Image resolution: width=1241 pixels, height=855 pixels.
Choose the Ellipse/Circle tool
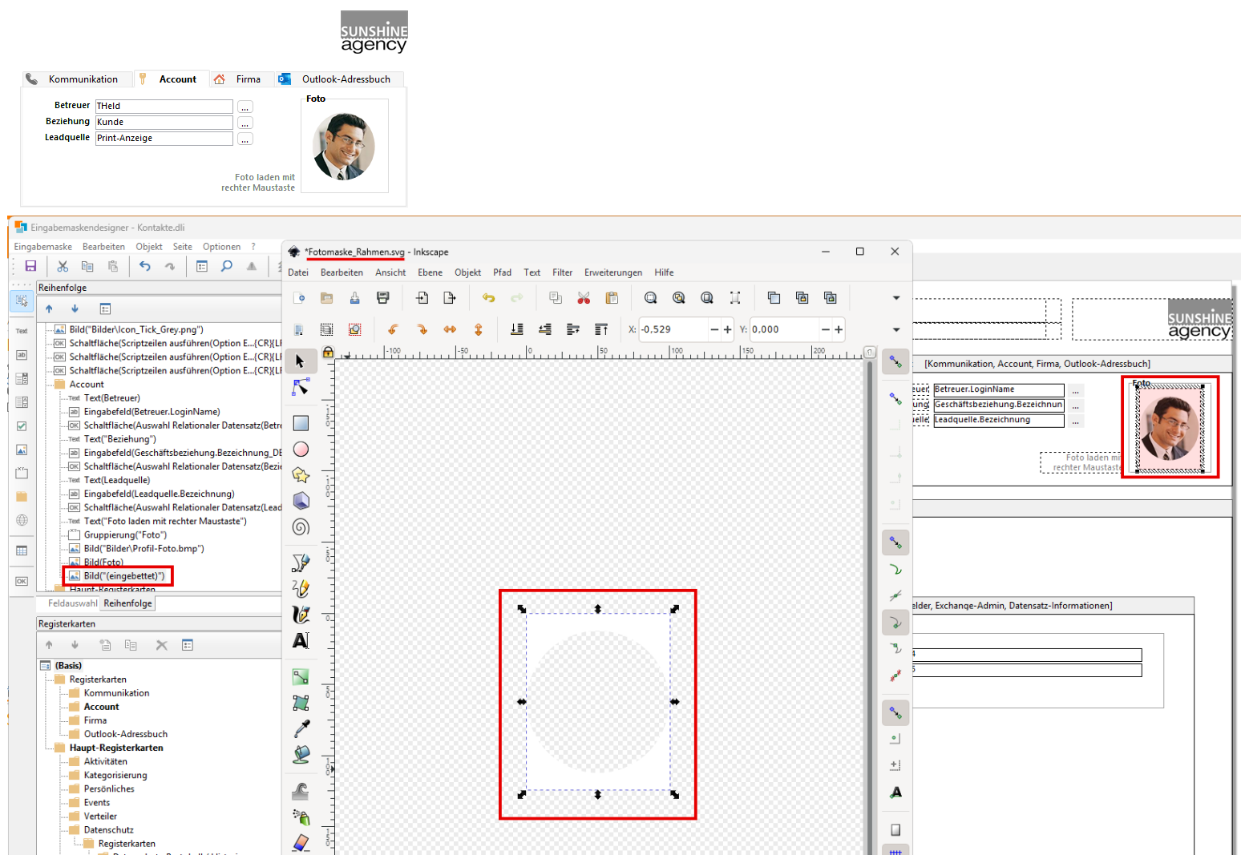[301, 450]
